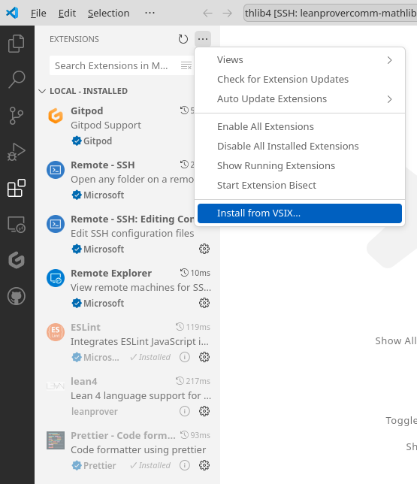Click the Remote - SSH: Editing extension icon
Screen dimensions: 417x484
[x=56, y=224]
